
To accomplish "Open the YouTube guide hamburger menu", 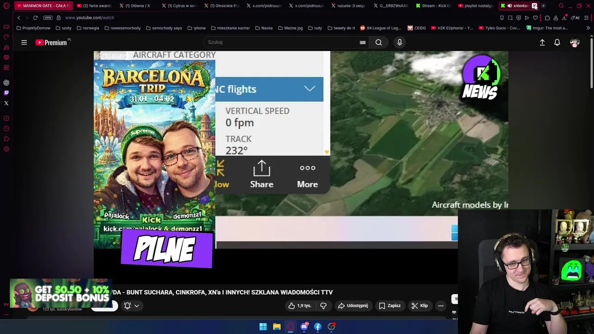I will click(x=24, y=42).
